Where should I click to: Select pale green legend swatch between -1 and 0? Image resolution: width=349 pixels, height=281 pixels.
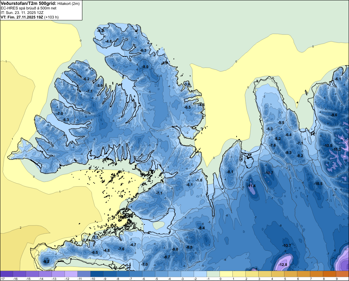tap(213, 274)
